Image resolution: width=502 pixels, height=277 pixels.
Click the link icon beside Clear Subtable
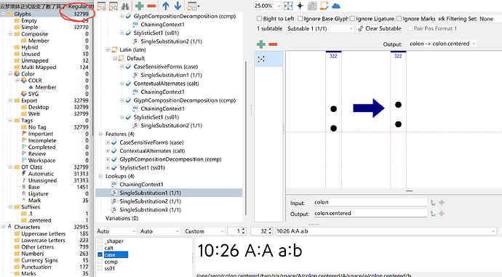[x=360, y=28]
